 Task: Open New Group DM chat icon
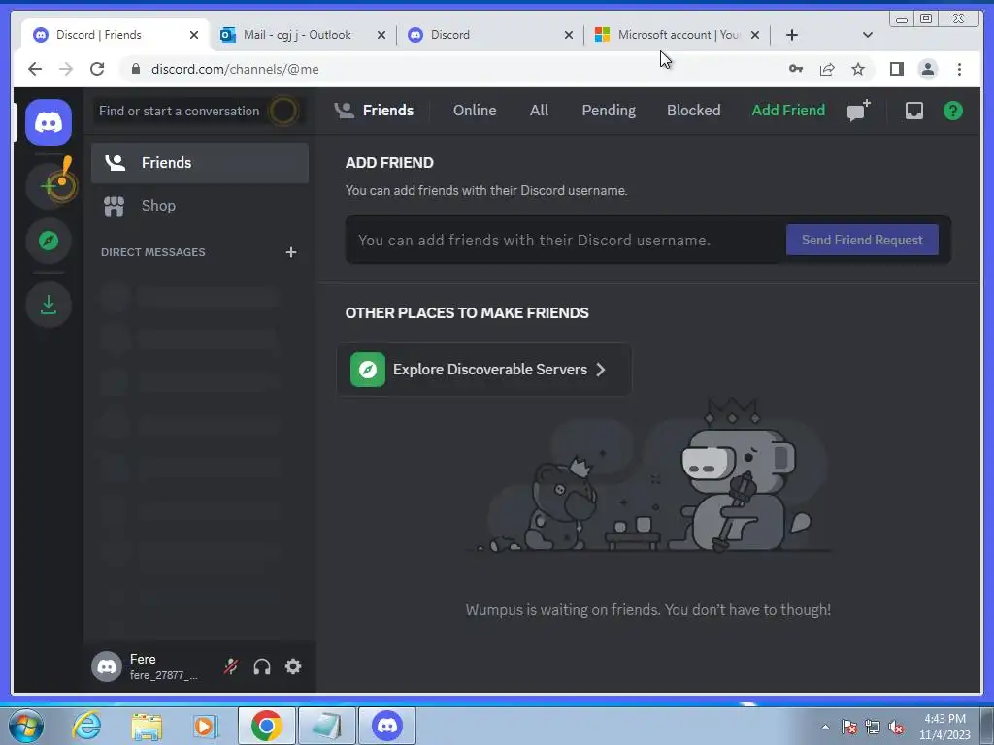click(859, 111)
